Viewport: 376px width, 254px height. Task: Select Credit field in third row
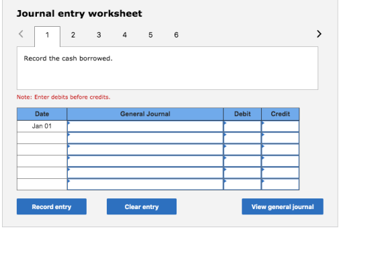click(x=281, y=149)
